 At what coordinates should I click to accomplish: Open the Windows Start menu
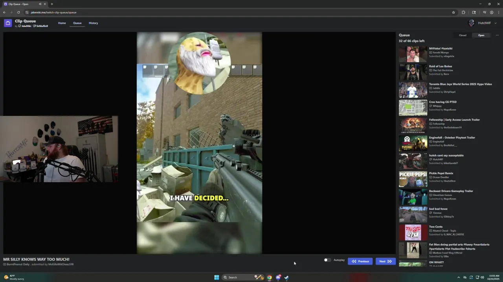point(217,277)
